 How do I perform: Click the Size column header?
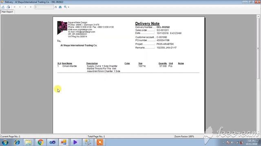pos(140,63)
